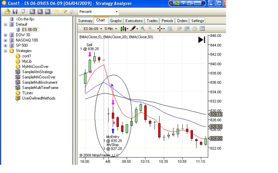Open the Settings tab
The image size is (278, 173).
tap(198, 21)
